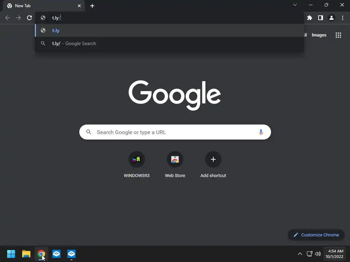
Task: Open the Extensions puzzle icon
Action: point(310,18)
